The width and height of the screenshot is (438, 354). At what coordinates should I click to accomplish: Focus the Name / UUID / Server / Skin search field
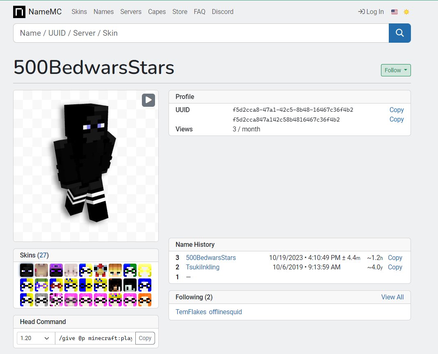click(201, 33)
